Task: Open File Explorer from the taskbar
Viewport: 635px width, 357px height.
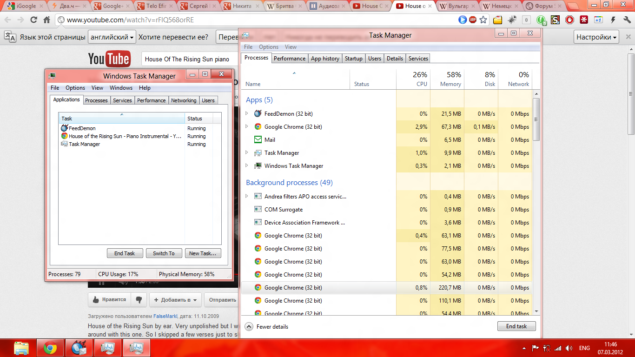Action: [21, 348]
